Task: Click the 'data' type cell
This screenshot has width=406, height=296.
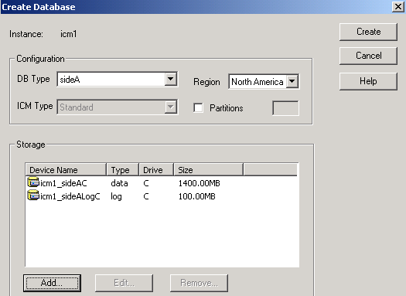Action: point(119,183)
